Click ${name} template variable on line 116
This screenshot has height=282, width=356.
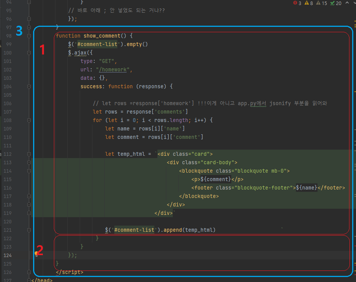click(x=306, y=188)
